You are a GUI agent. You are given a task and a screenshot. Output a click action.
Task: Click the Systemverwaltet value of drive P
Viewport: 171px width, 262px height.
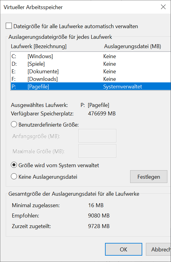(x=123, y=87)
